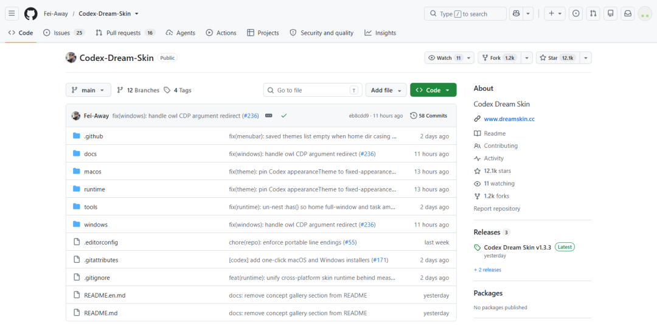Expand the Add file dropdown
657x325 pixels.
[x=386, y=89]
